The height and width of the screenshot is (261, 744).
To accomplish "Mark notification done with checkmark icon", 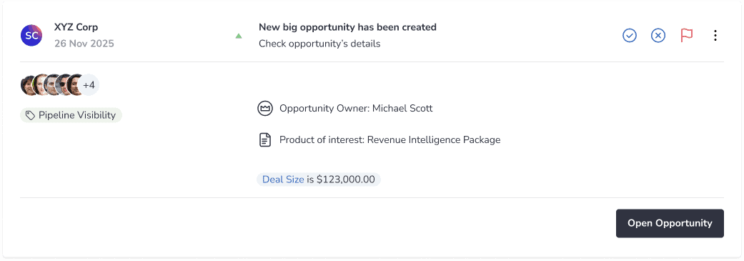I will (x=630, y=36).
